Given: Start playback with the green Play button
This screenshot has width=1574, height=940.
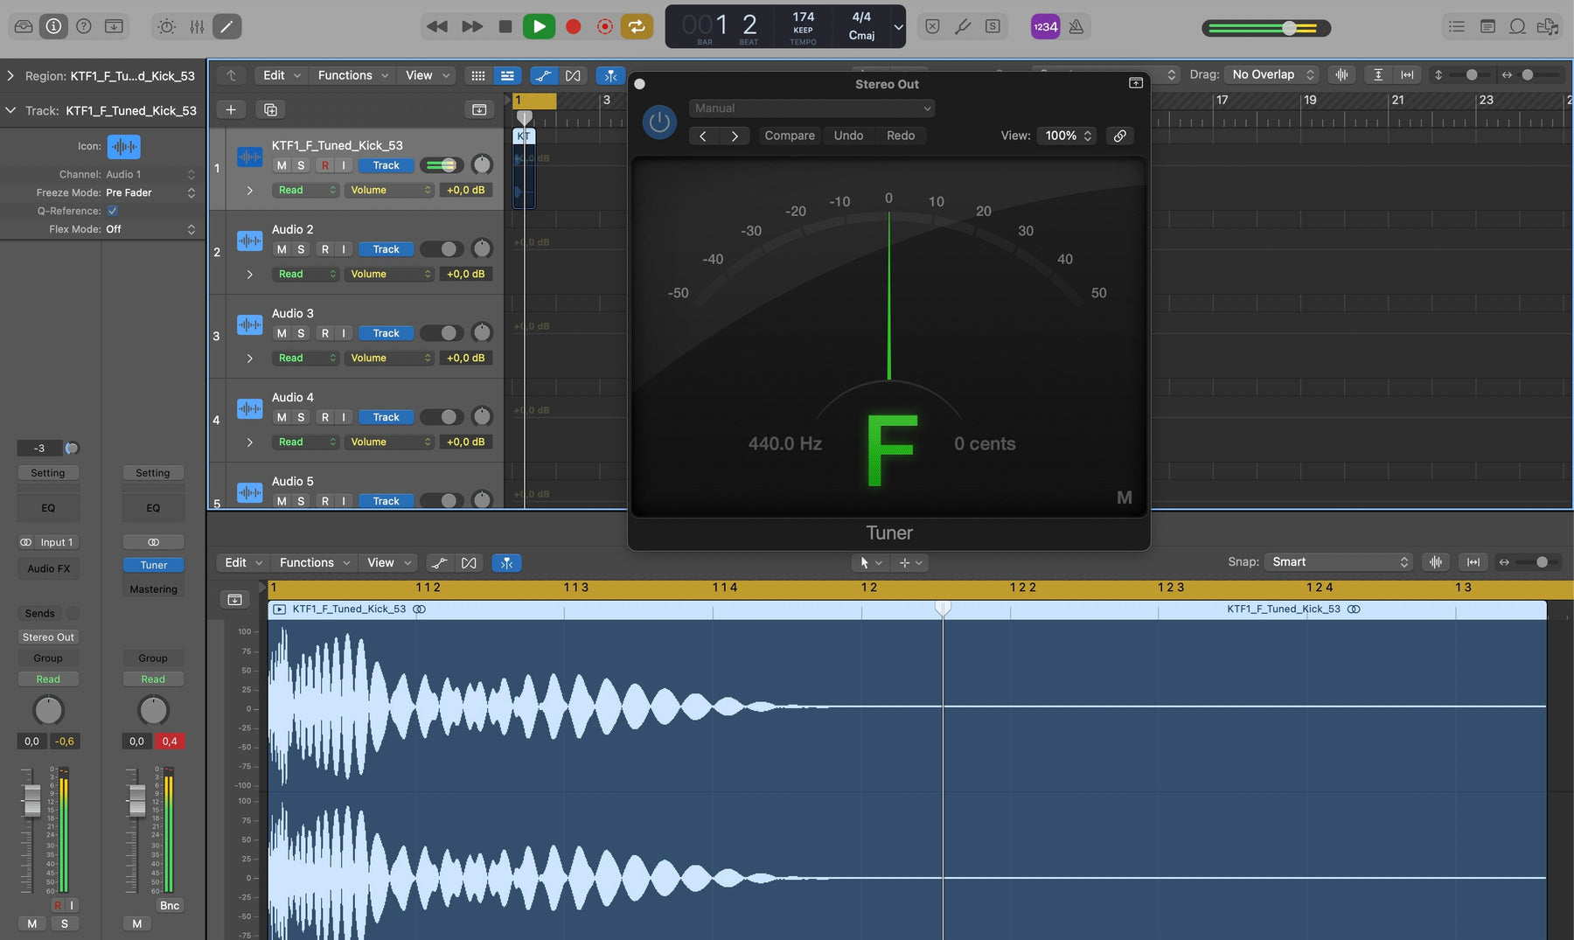Looking at the screenshot, I should [539, 26].
